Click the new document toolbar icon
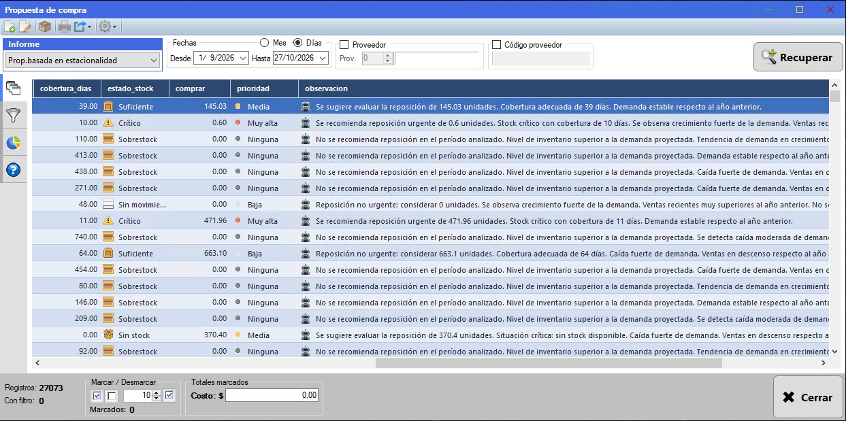 10,27
